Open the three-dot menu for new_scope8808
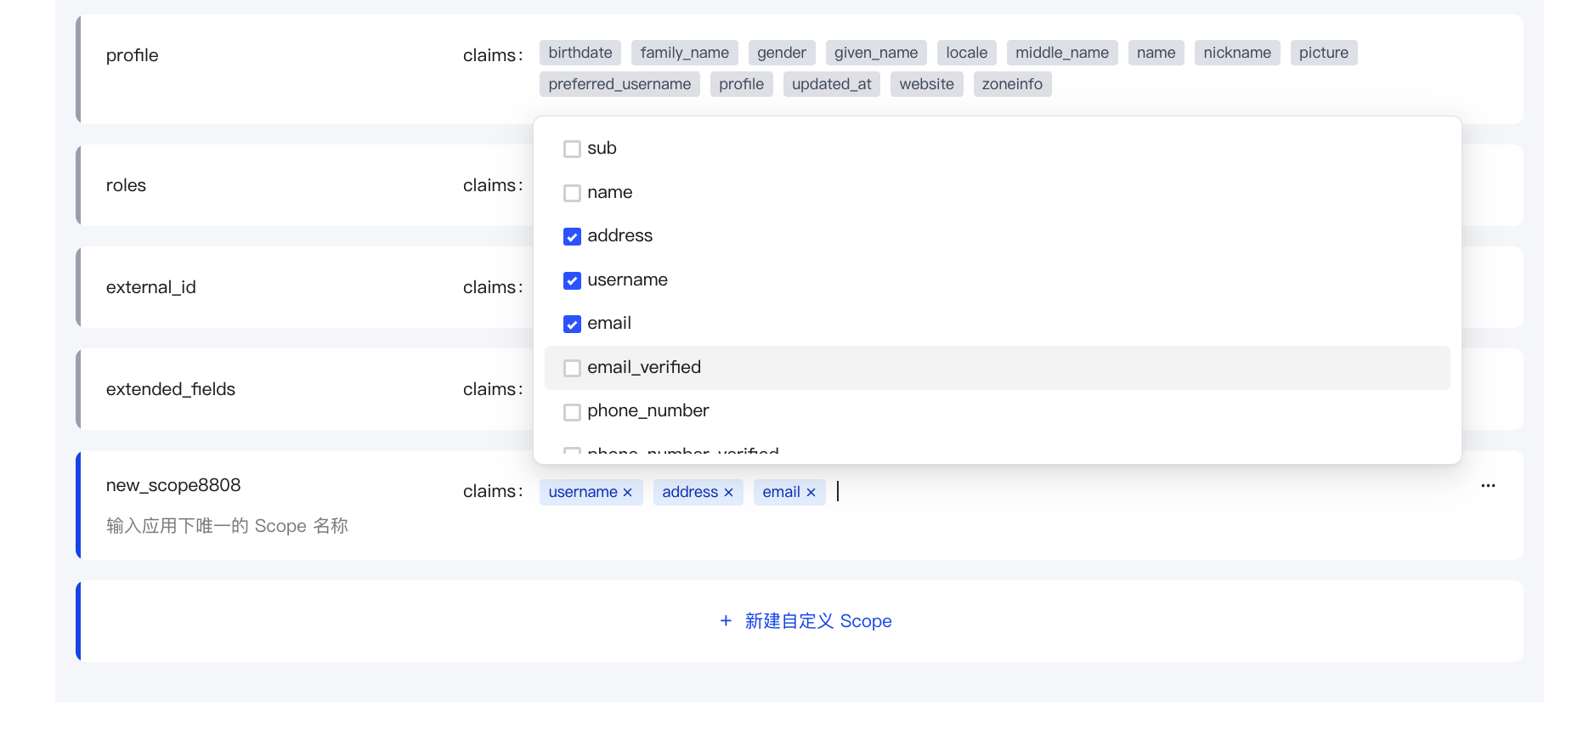This screenshot has width=1572, height=729. coord(1487,486)
